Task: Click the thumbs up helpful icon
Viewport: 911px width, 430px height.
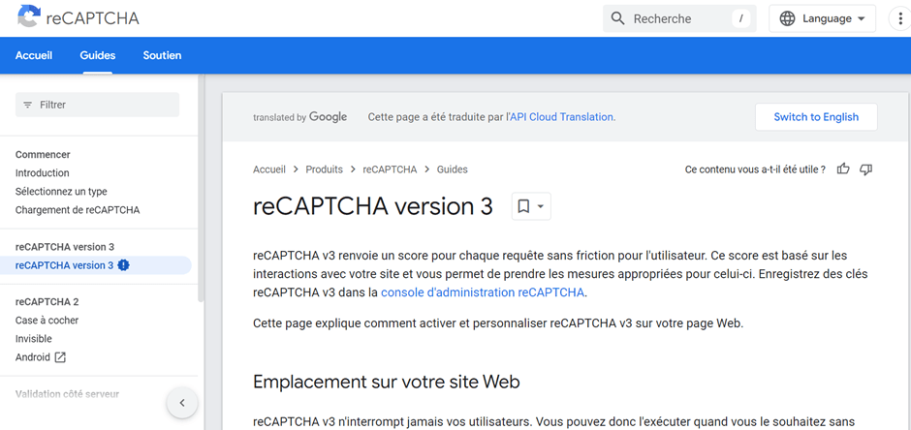Action: click(x=843, y=169)
